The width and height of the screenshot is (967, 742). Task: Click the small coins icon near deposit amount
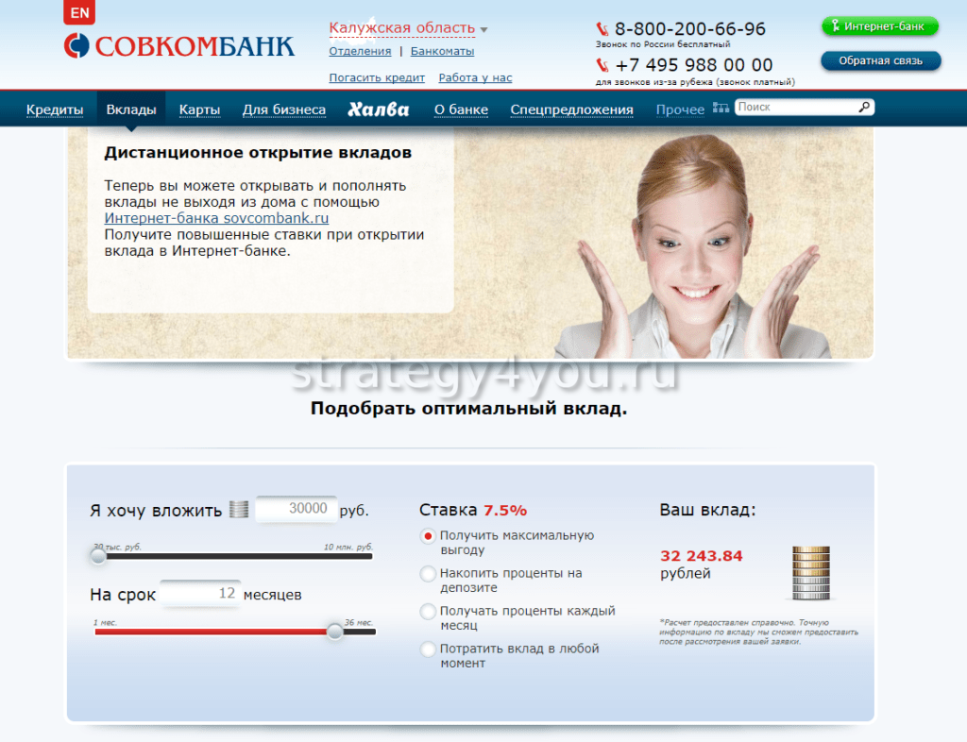point(239,510)
